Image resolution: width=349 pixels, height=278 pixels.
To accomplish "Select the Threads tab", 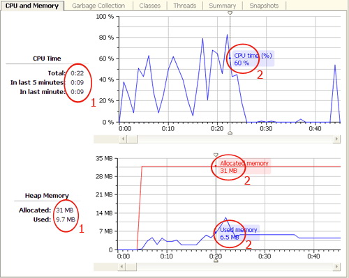I will click(185, 6).
